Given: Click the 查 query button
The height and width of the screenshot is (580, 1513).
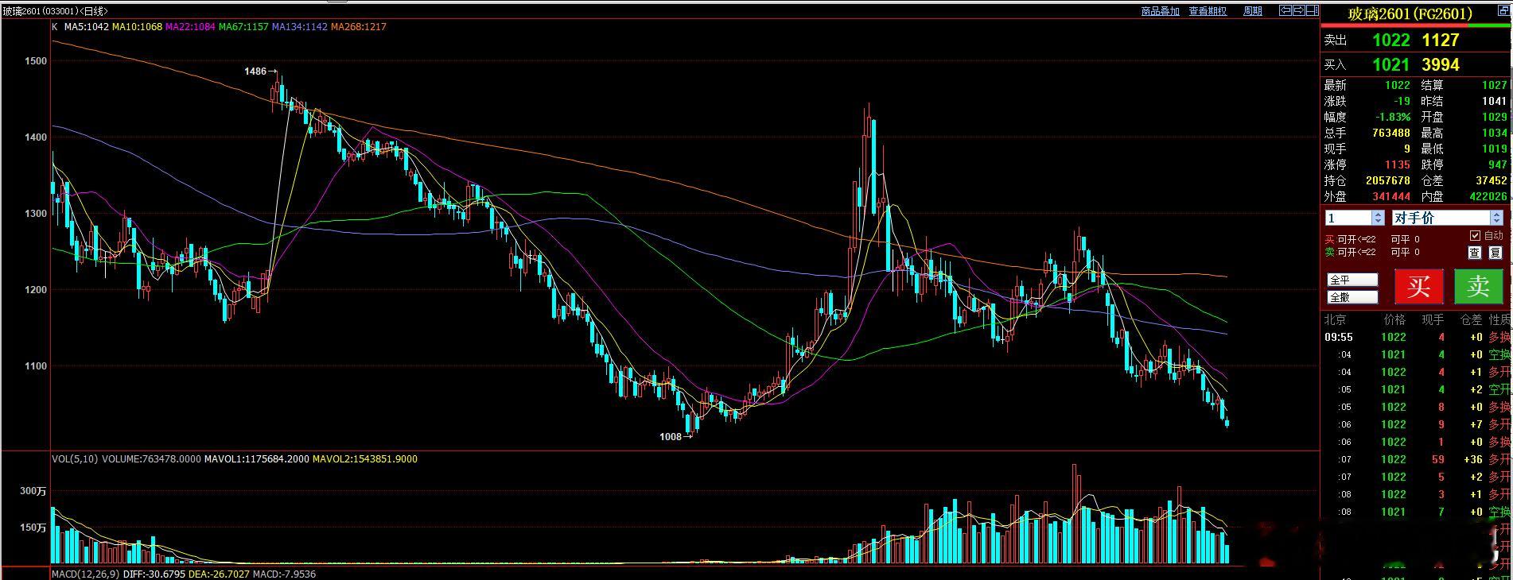Looking at the screenshot, I should pos(1474,253).
